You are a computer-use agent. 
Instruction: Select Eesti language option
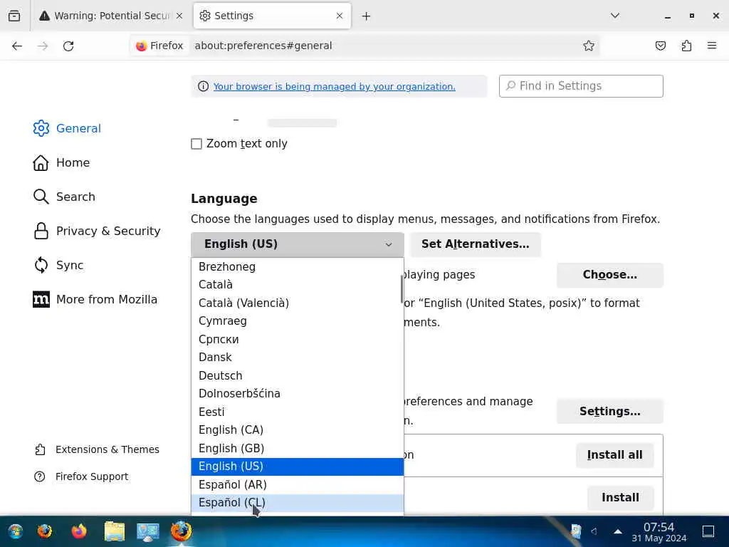click(297, 412)
